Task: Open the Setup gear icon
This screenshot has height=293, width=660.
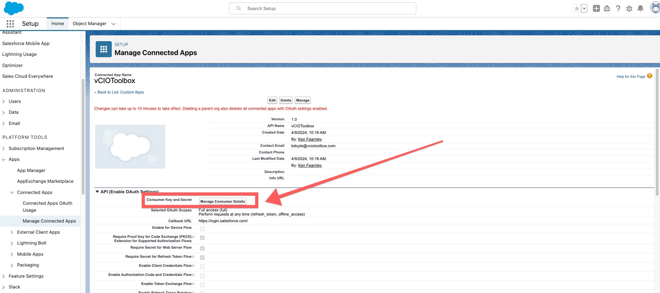Action: pyautogui.click(x=629, y=9)
